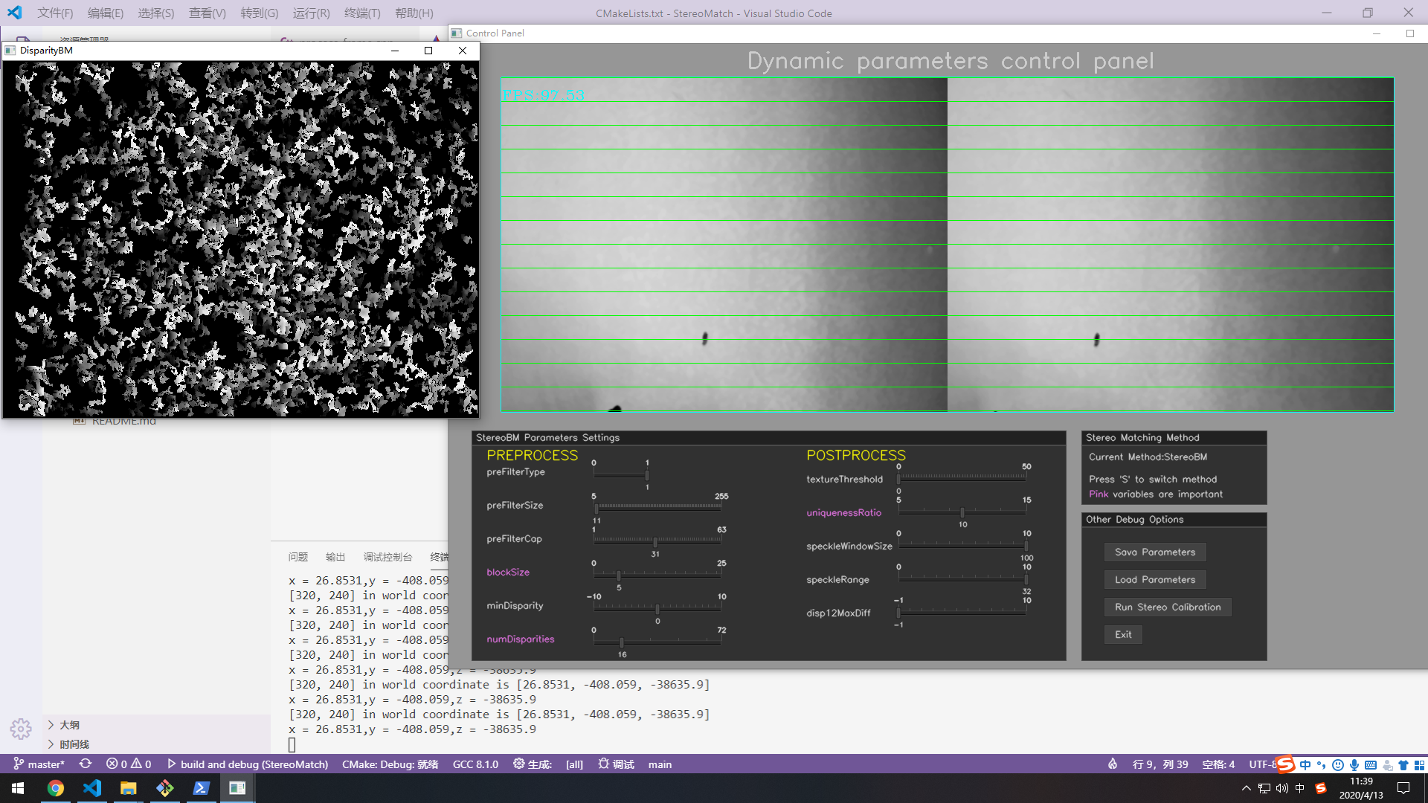Expand the 时间线 timeline section
This screenshot has width=1428, height=803.
pos(74,744)
